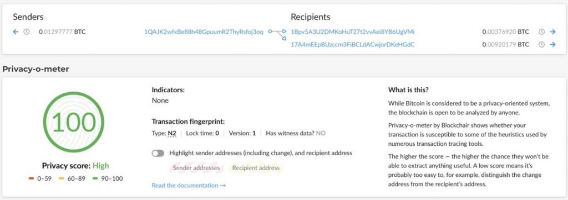Screen dimensions: 568x200
Task: Click the clock icon next to 0.00920179 BTC
Action: (x=541, y=45)
